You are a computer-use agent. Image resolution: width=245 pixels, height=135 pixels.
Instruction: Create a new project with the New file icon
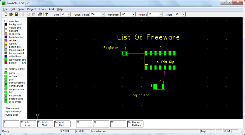(x=6, y=14)
